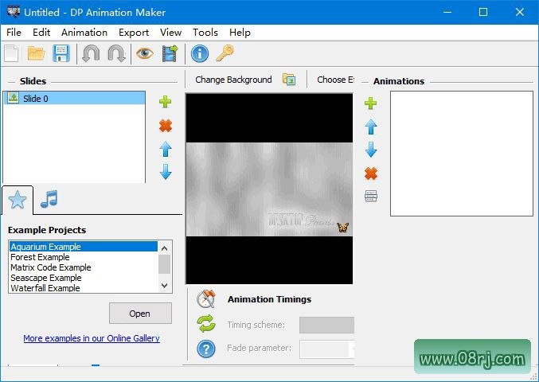
Task: Open the Timing scheme dropdown
Action: pos(326,325)
